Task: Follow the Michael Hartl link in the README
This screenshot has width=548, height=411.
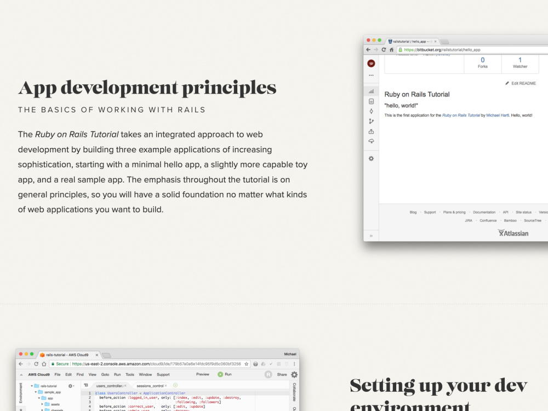Action: click(498, 115)
